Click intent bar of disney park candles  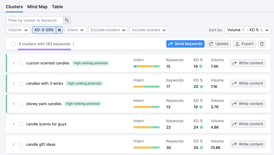[147, 107]
